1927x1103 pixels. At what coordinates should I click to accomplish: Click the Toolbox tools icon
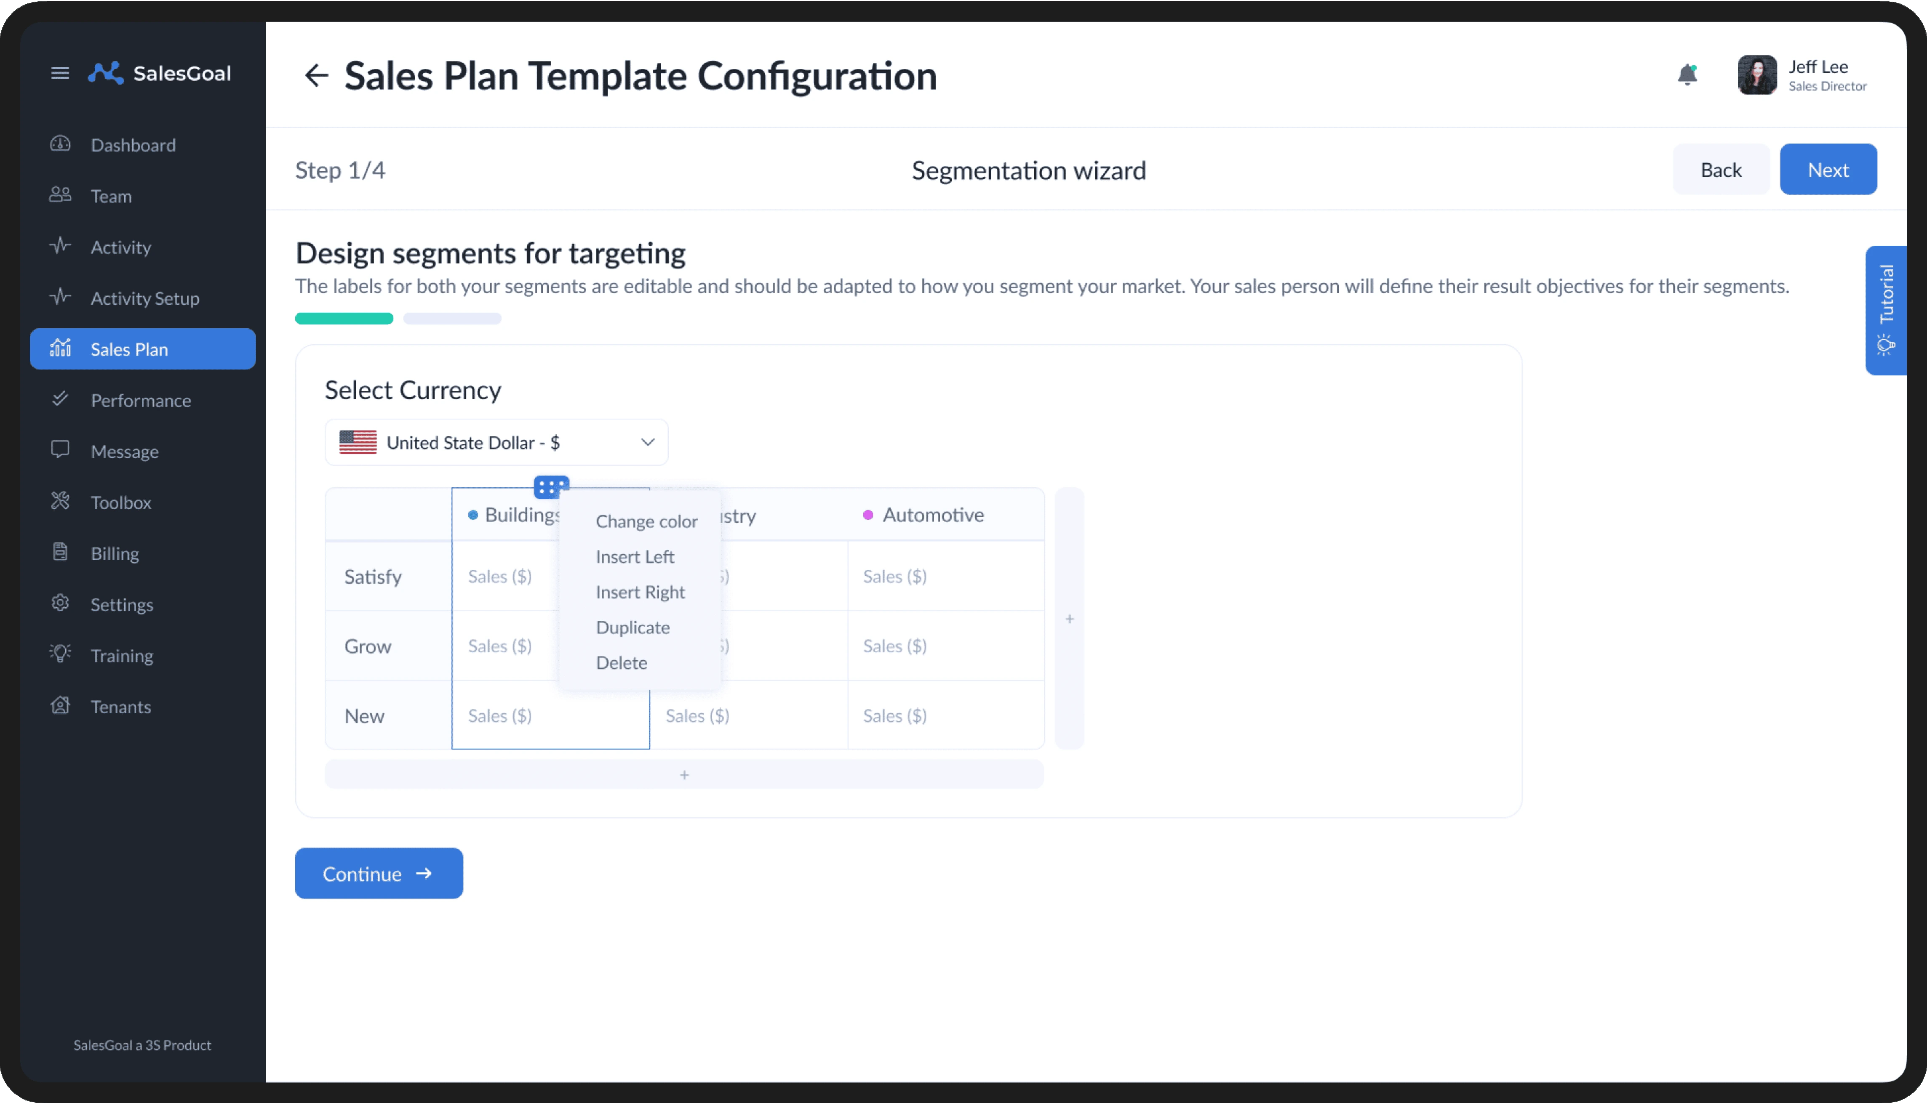(60, 502)
